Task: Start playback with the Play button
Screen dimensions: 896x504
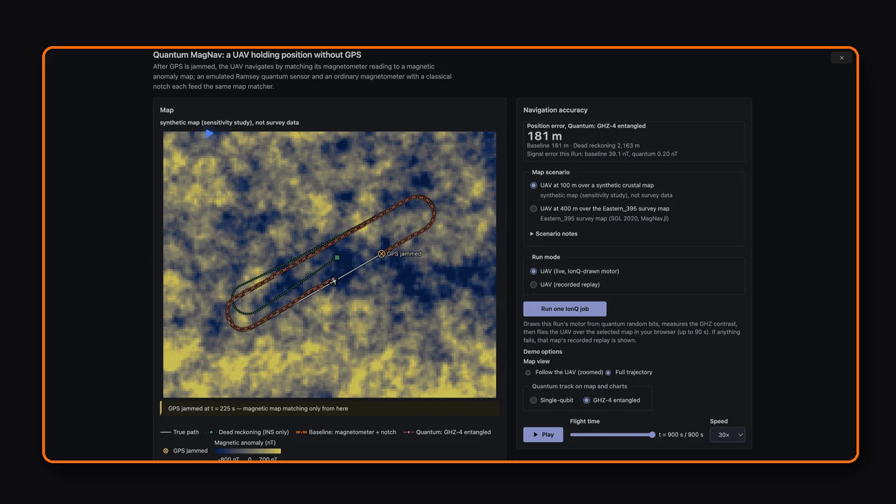Action: (543, 435)
